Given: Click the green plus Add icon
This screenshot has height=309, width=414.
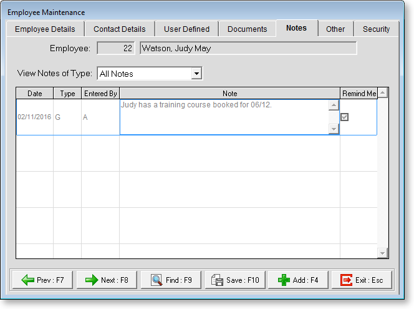Looking at the screenshot, I should tap(284, 280).
